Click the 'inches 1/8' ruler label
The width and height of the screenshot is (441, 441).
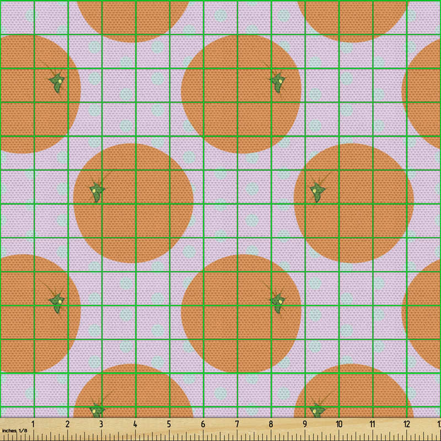click(15, 431)
